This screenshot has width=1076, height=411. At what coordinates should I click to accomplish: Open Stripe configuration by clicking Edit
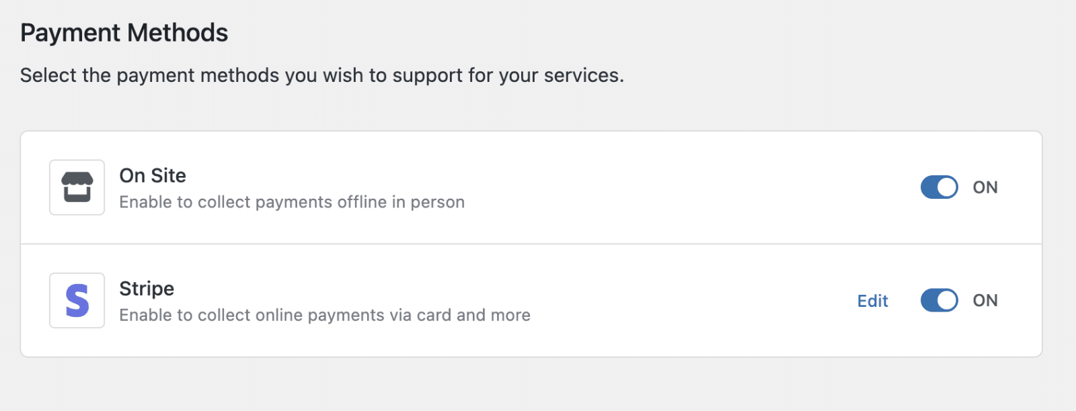pyautogui.click(x=872, y=301)
